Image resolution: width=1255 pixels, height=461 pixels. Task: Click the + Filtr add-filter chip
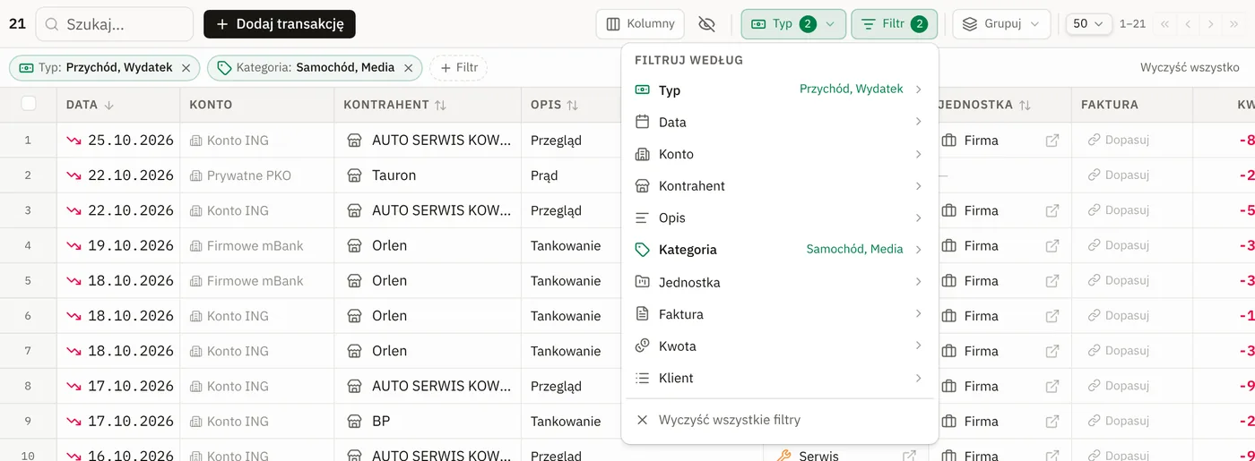click(458, 68)
